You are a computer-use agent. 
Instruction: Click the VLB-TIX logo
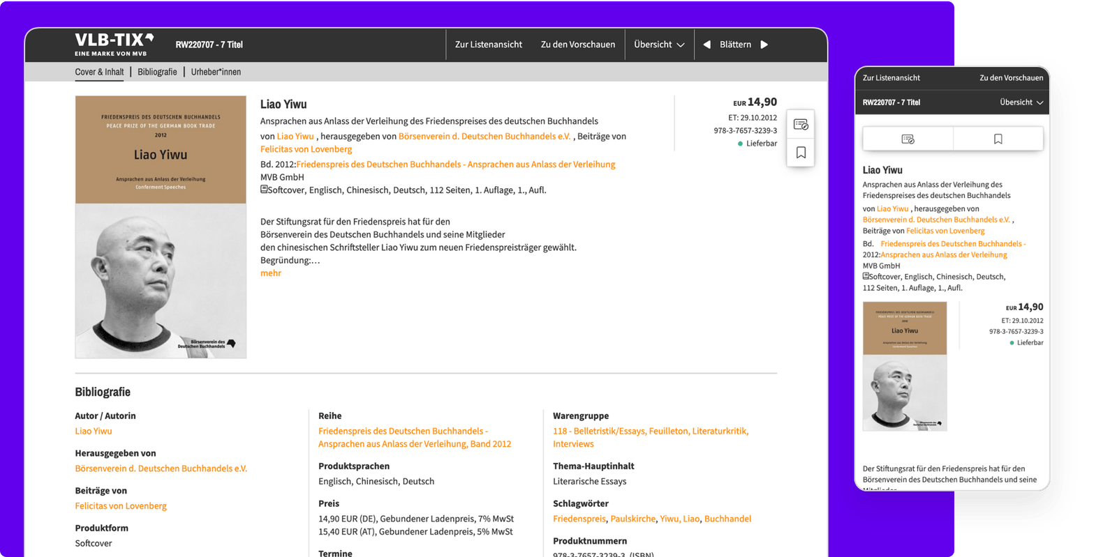(x=114, y=44)
